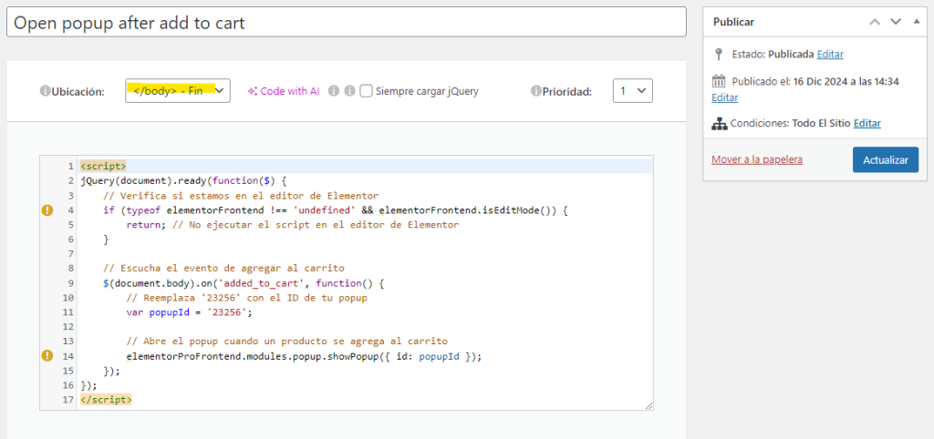Image resolution: width=934 pixels, height=439 pixels.
Task: Click the Publicar panel heading
Action: coord(734,22)
